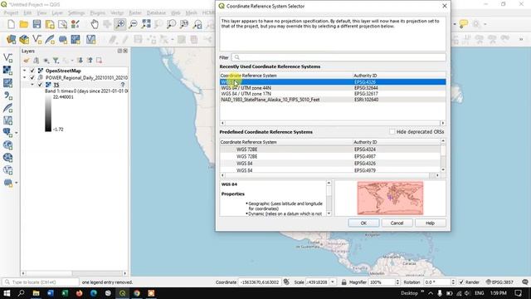
Task: Click New Temporary Scratch Layer icon
Action: pyautogui.click(x=63, y=39)
